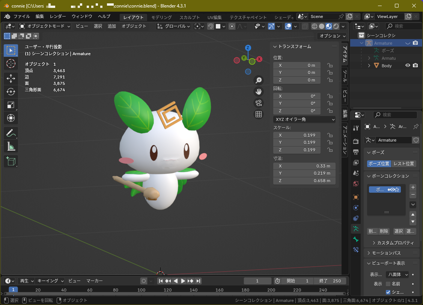423x305 pixels.
Task: Toggle lock on Rotation Z
Action: pyautogui.click(x=330, y=111)
